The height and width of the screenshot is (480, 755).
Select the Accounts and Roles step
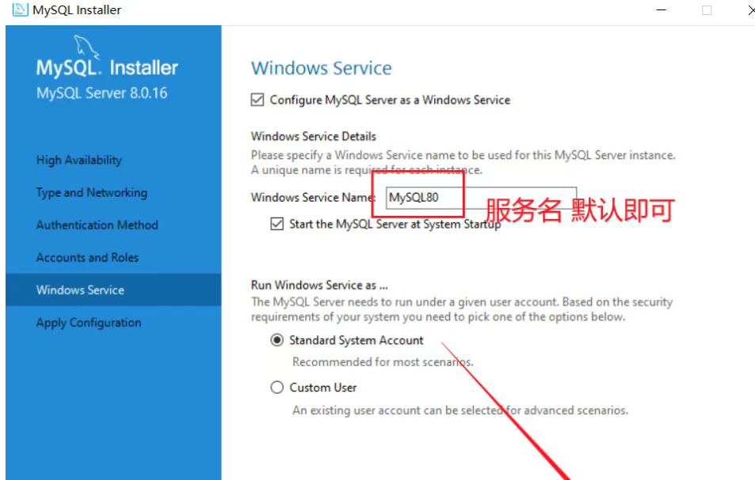tap(87, 258)
